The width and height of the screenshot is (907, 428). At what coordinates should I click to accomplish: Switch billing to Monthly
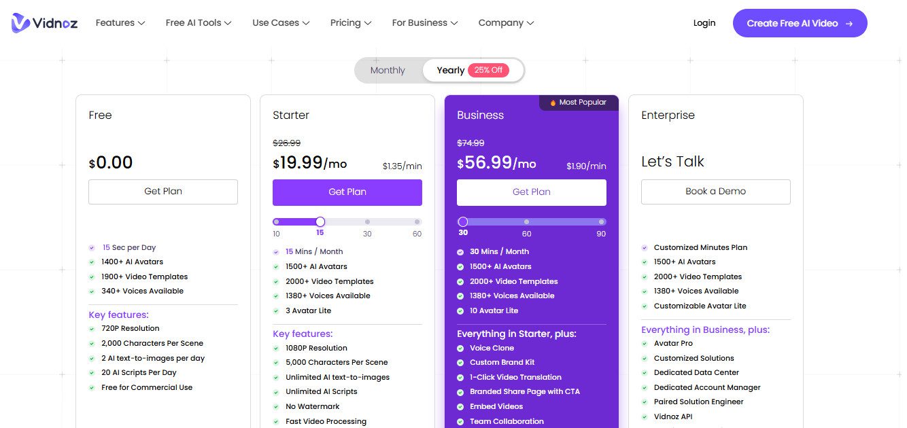pyautogui.click(x=387, y=70)
